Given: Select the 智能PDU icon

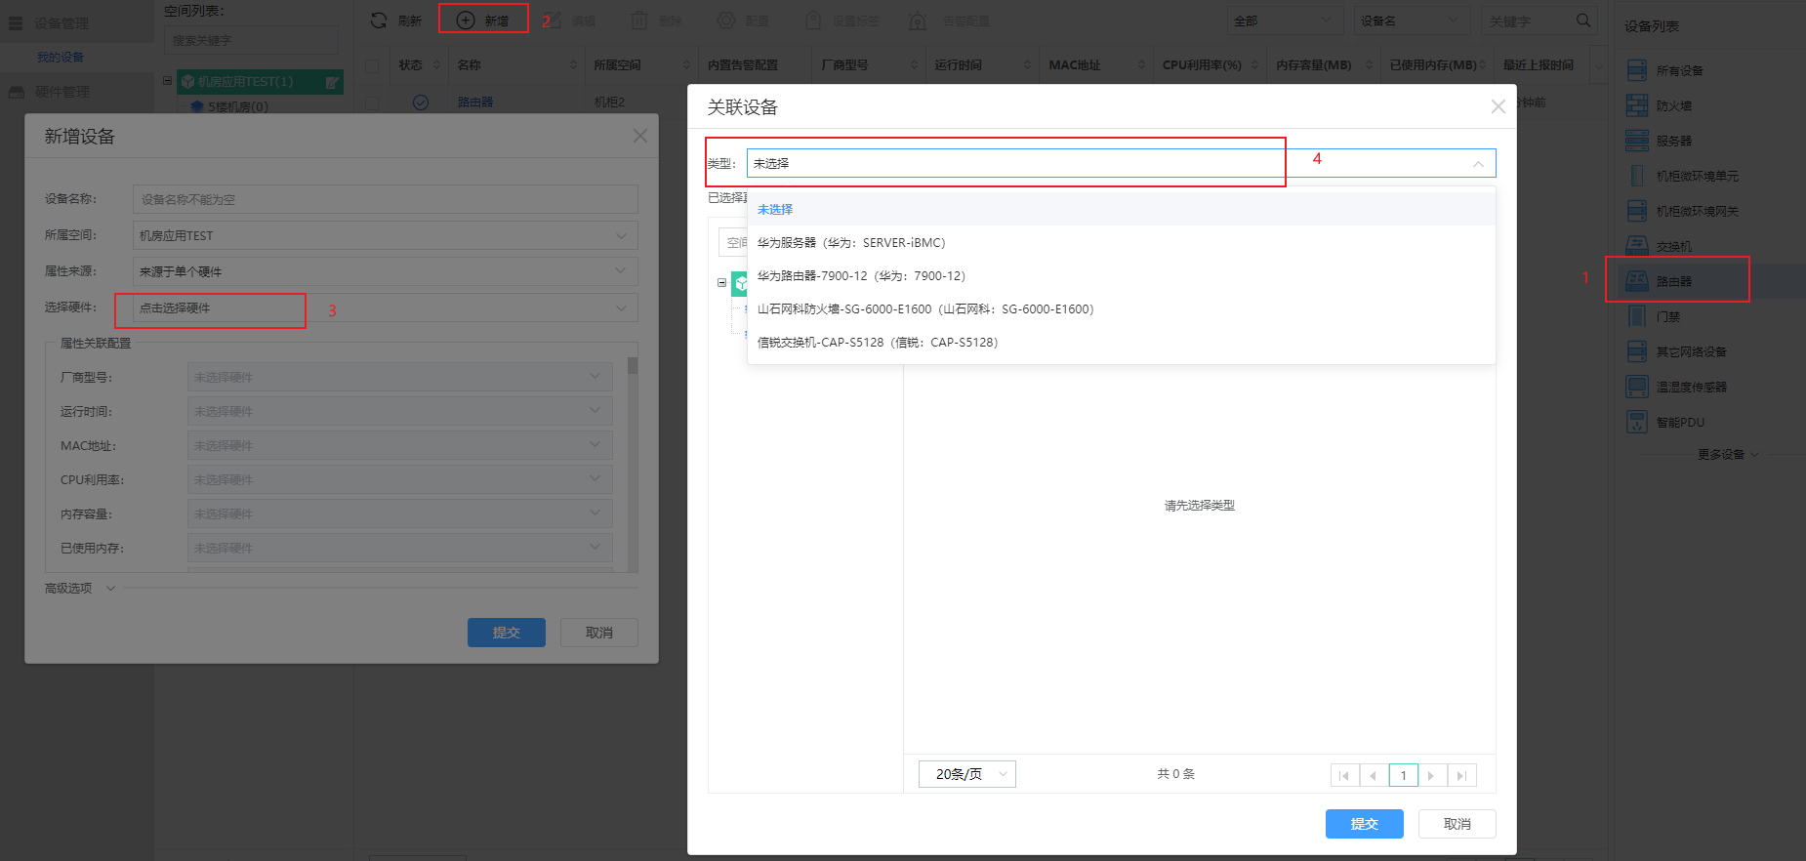Looking at the screenshot, I should [1637, 422].
